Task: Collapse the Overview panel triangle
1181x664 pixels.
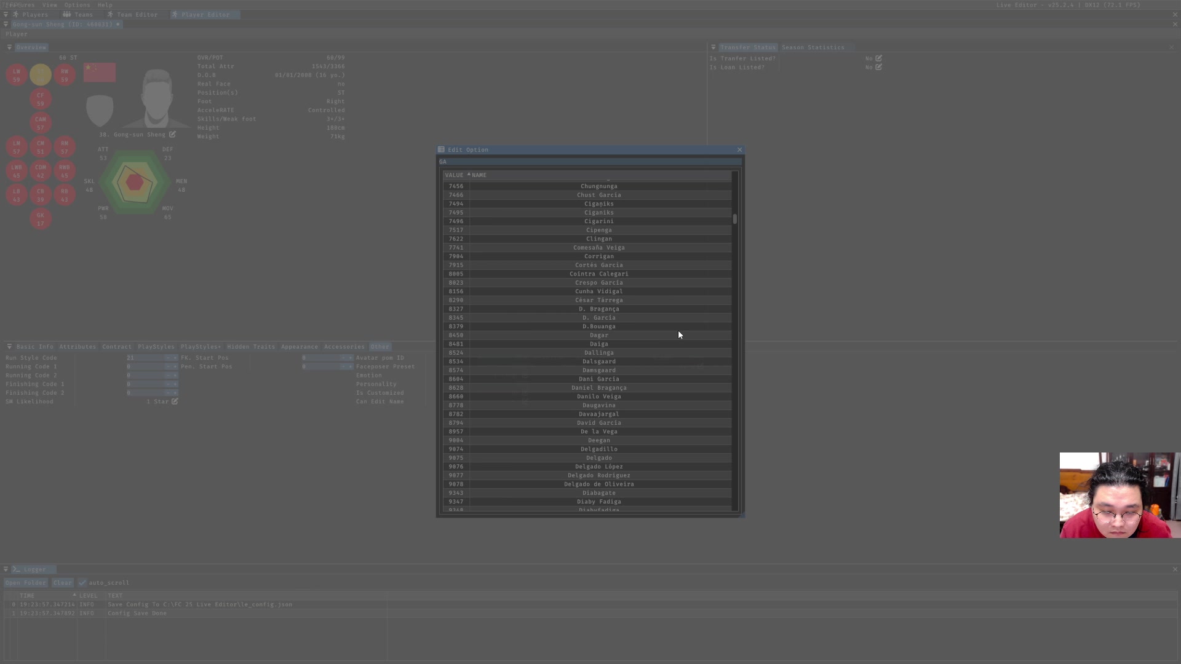Action: point(9,47)
